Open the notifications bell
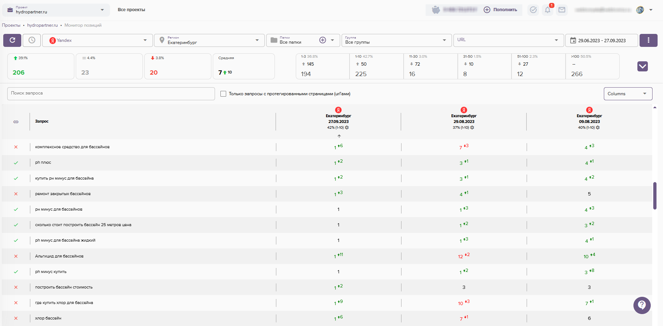The image size is (663, 326). [548, 10]
